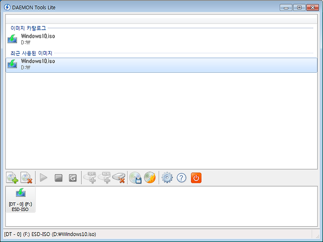This screenshot has height=242, width=323.
Task: Click the Remove Image disc icon
Action: click(x=26, y=177)
